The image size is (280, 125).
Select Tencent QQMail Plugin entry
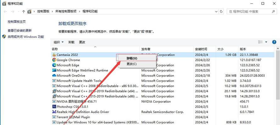(x=73, y=117)
